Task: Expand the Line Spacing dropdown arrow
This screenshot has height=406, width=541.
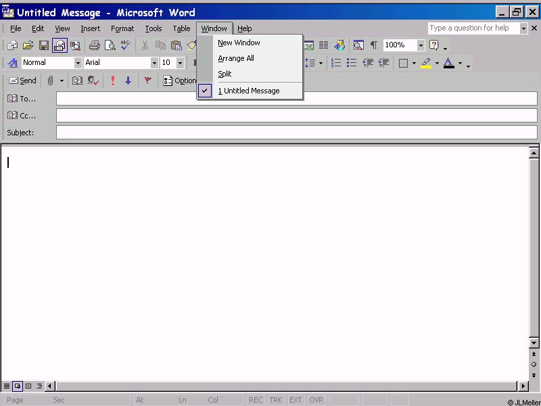Action: (321, 63)
